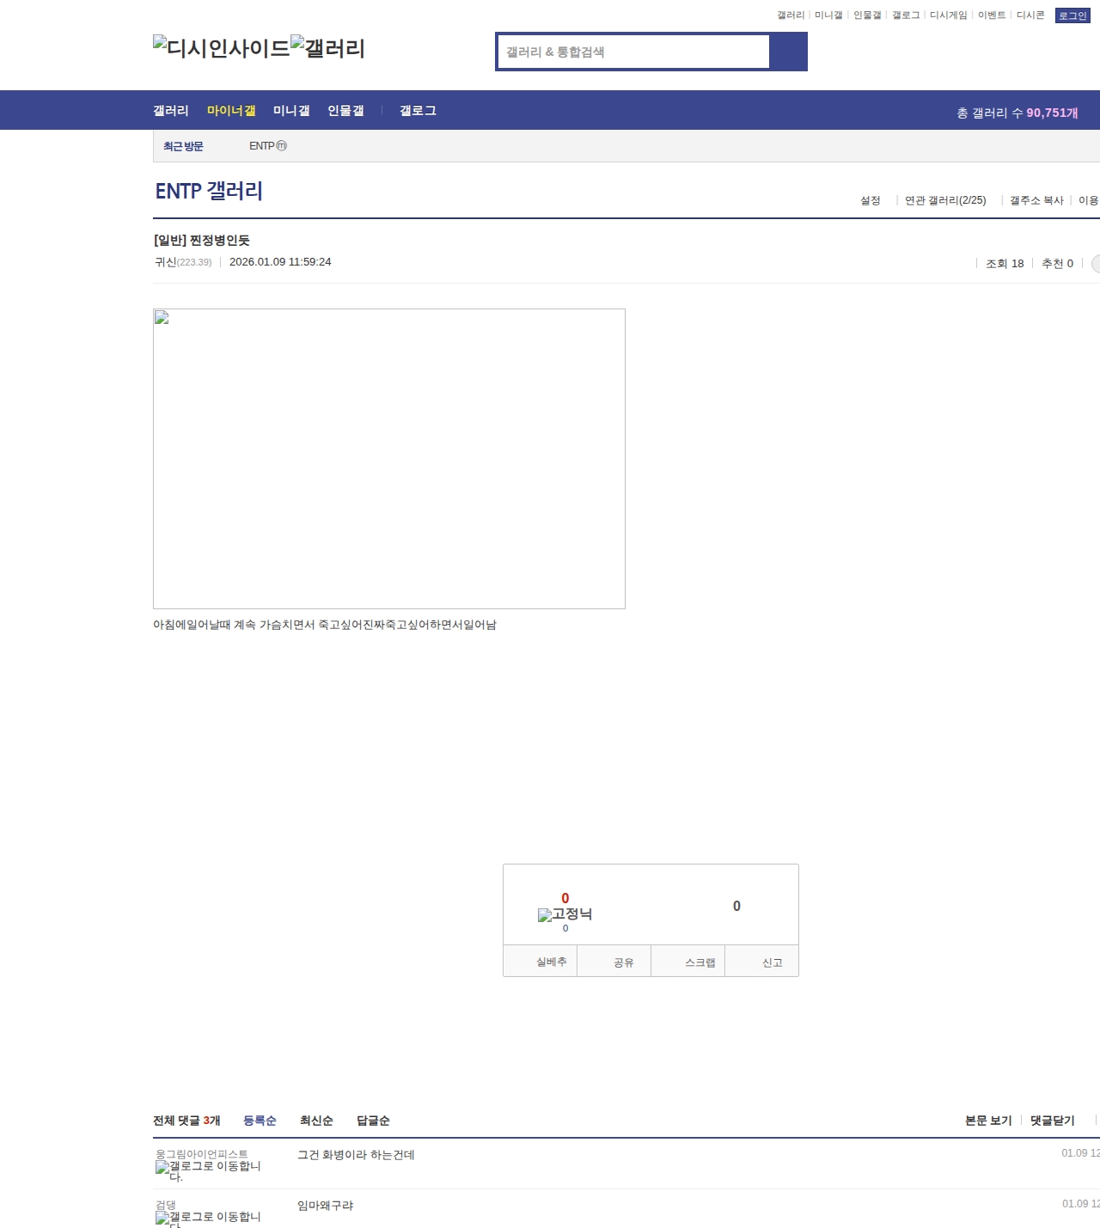This screenshot has height=1228, width=1100.
Task: Click inside the 갤러리 & 통합검색 search field
Action: tap(633, 52)
